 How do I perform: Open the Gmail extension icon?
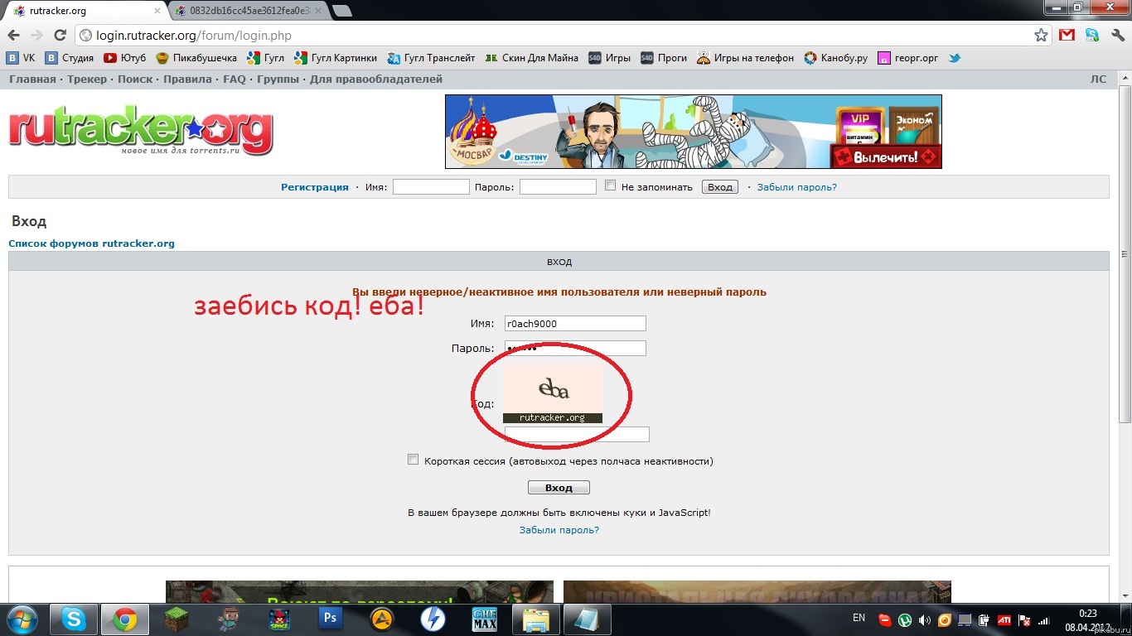1067,36
